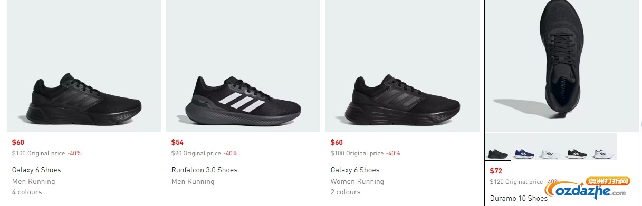The height and width of the screenshot is (206, 642).
Task: Click the 4 colours label
Action: tap(27, 192)
